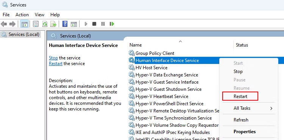
Task: Click the Pause Service toolbar icon
Action: point(103,24)
